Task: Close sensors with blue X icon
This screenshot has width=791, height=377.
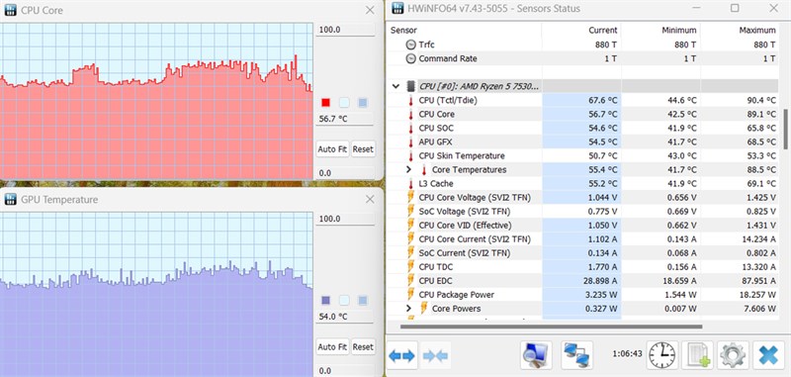Action: pos(768,355)
